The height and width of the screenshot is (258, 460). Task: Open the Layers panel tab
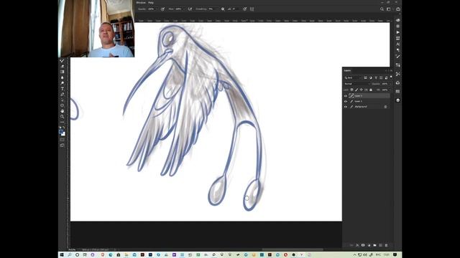pyautogui.click(x=347, y=70)
